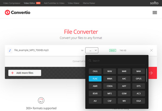Select the highlighted FLAC format
162x111 pixels.
95,79
